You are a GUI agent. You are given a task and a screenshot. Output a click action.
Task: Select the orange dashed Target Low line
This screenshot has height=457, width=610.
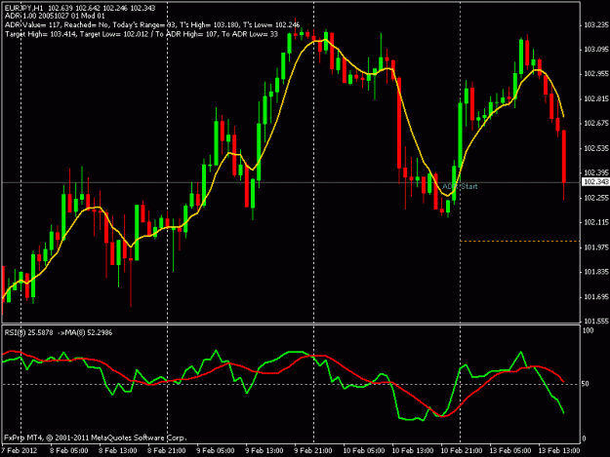[520, 241]
